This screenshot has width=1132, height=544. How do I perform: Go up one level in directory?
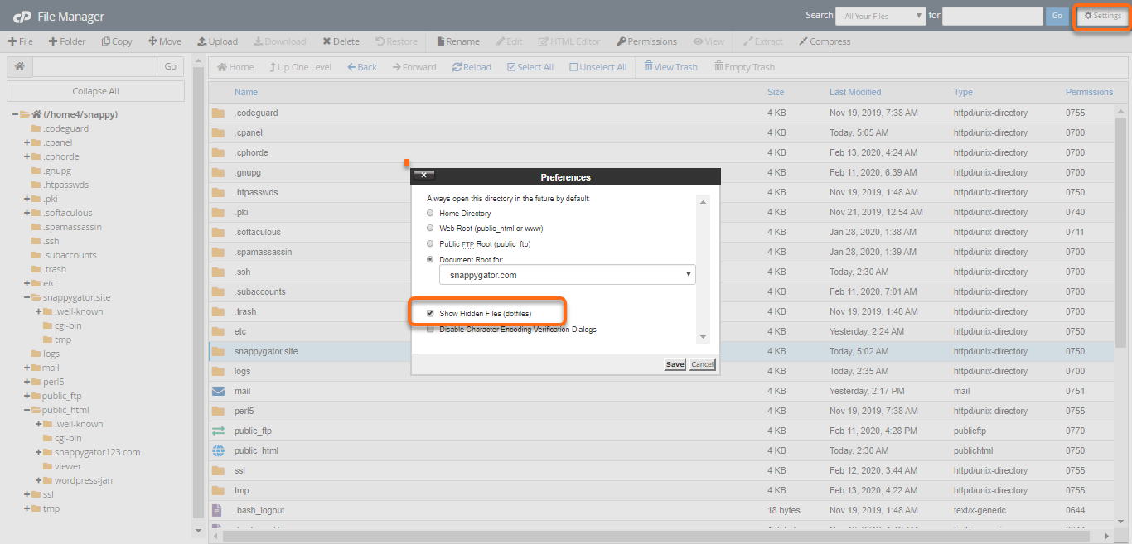(x=273, y=67)
